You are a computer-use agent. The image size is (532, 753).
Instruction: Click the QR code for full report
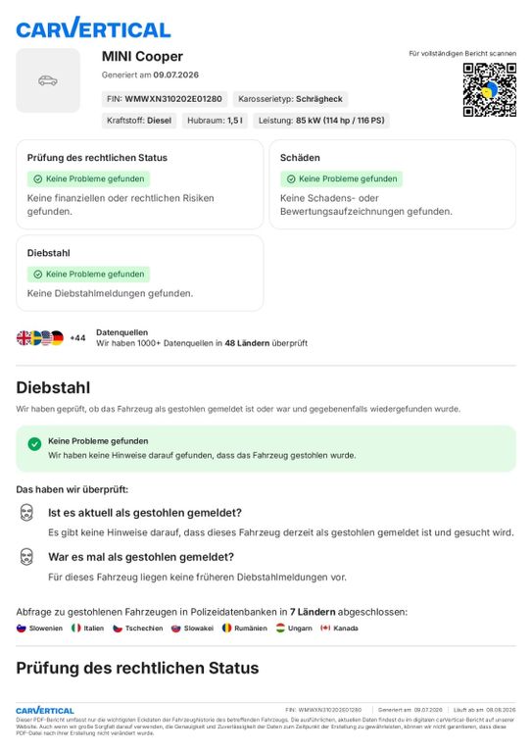[489, 90]
